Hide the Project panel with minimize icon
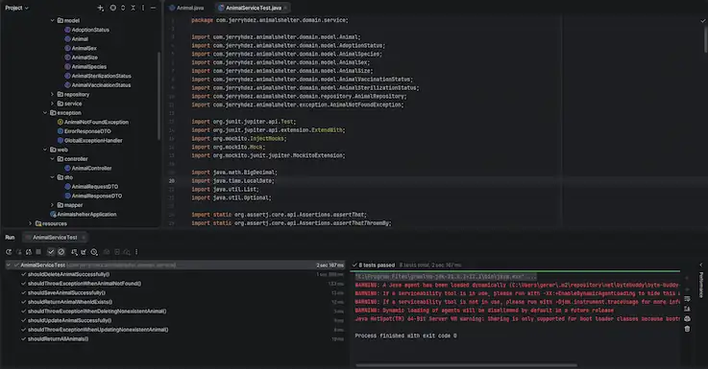The height and width of the screenshot is (369, 708). coord(153,8)
